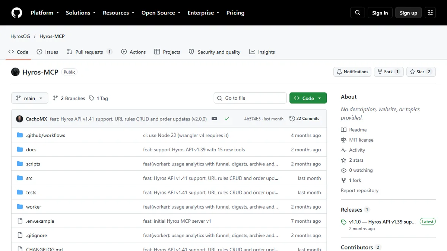Click the tests folder icon

[x=20, y=193]
